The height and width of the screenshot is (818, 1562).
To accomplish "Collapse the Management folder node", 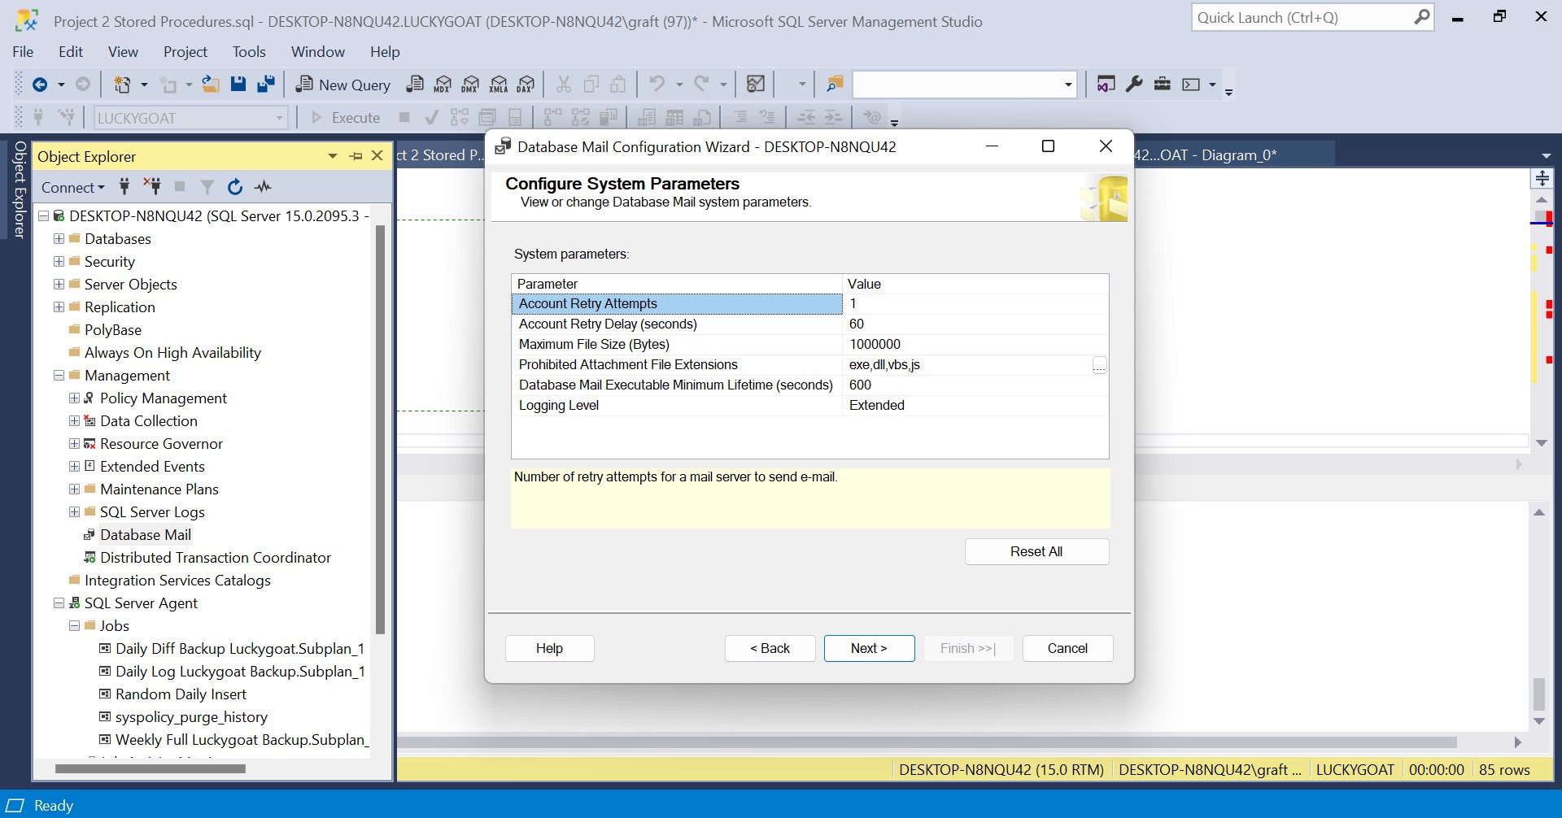I will (59, 376).
